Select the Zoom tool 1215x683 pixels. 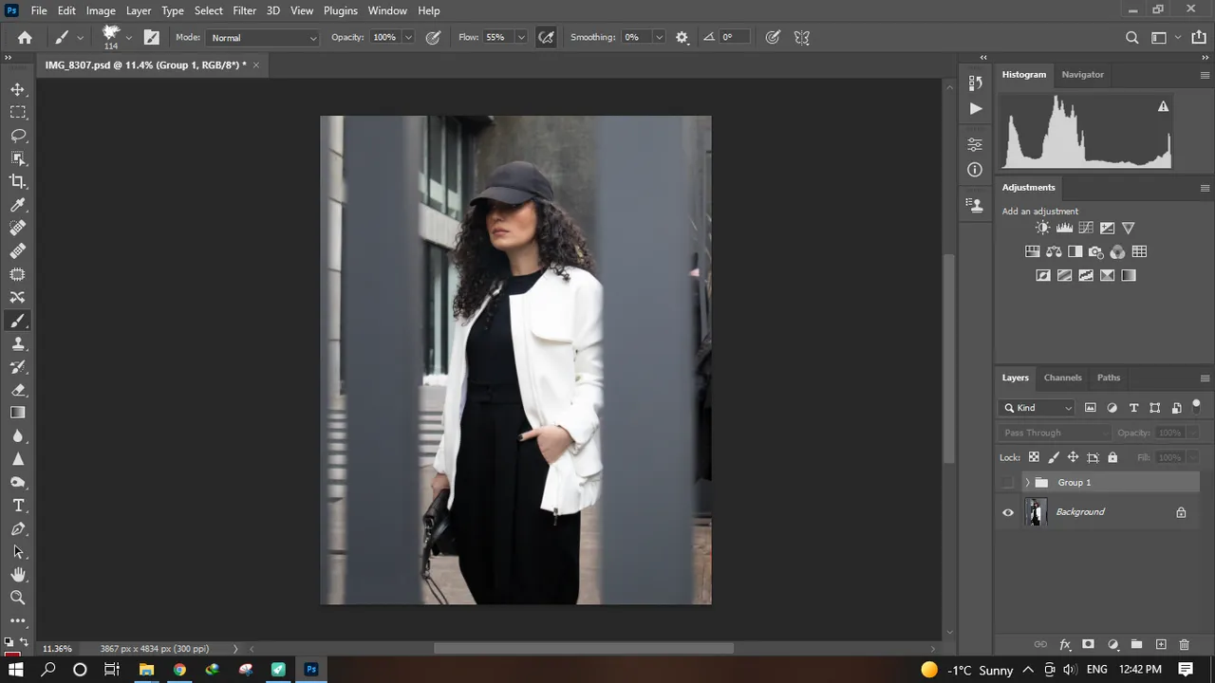click(x=18, y=598)
